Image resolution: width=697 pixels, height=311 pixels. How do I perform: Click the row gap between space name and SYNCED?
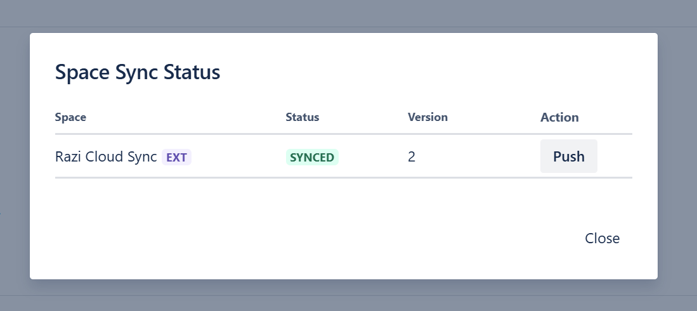(238, 157)
